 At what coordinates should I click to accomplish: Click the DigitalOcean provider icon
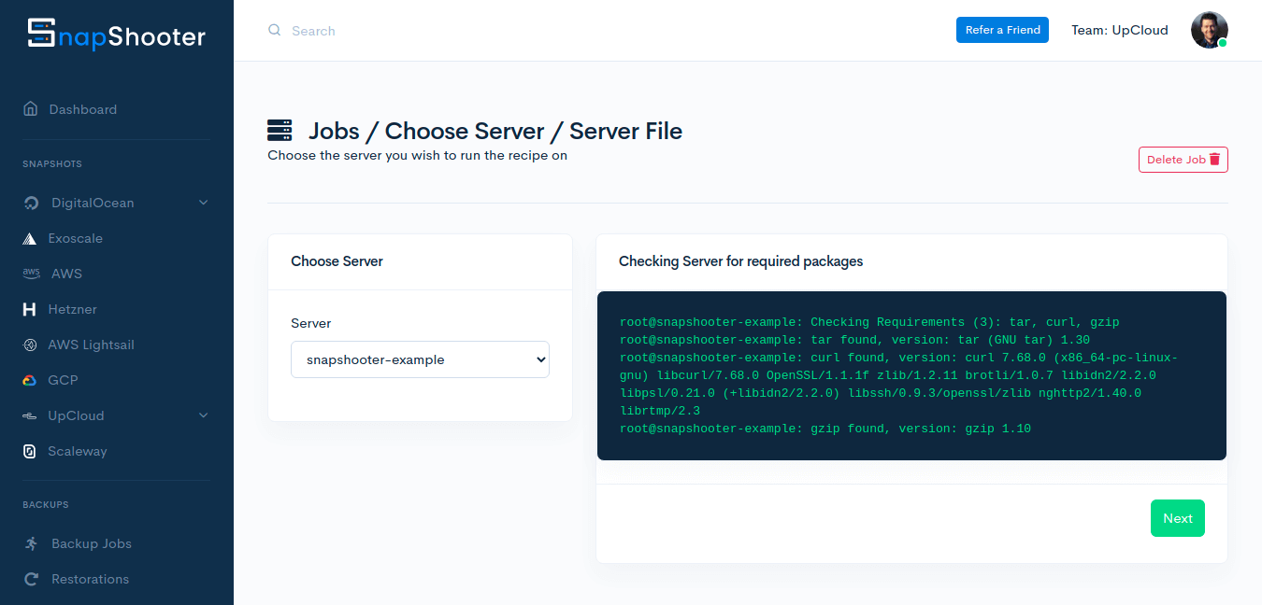click(32, 204)
